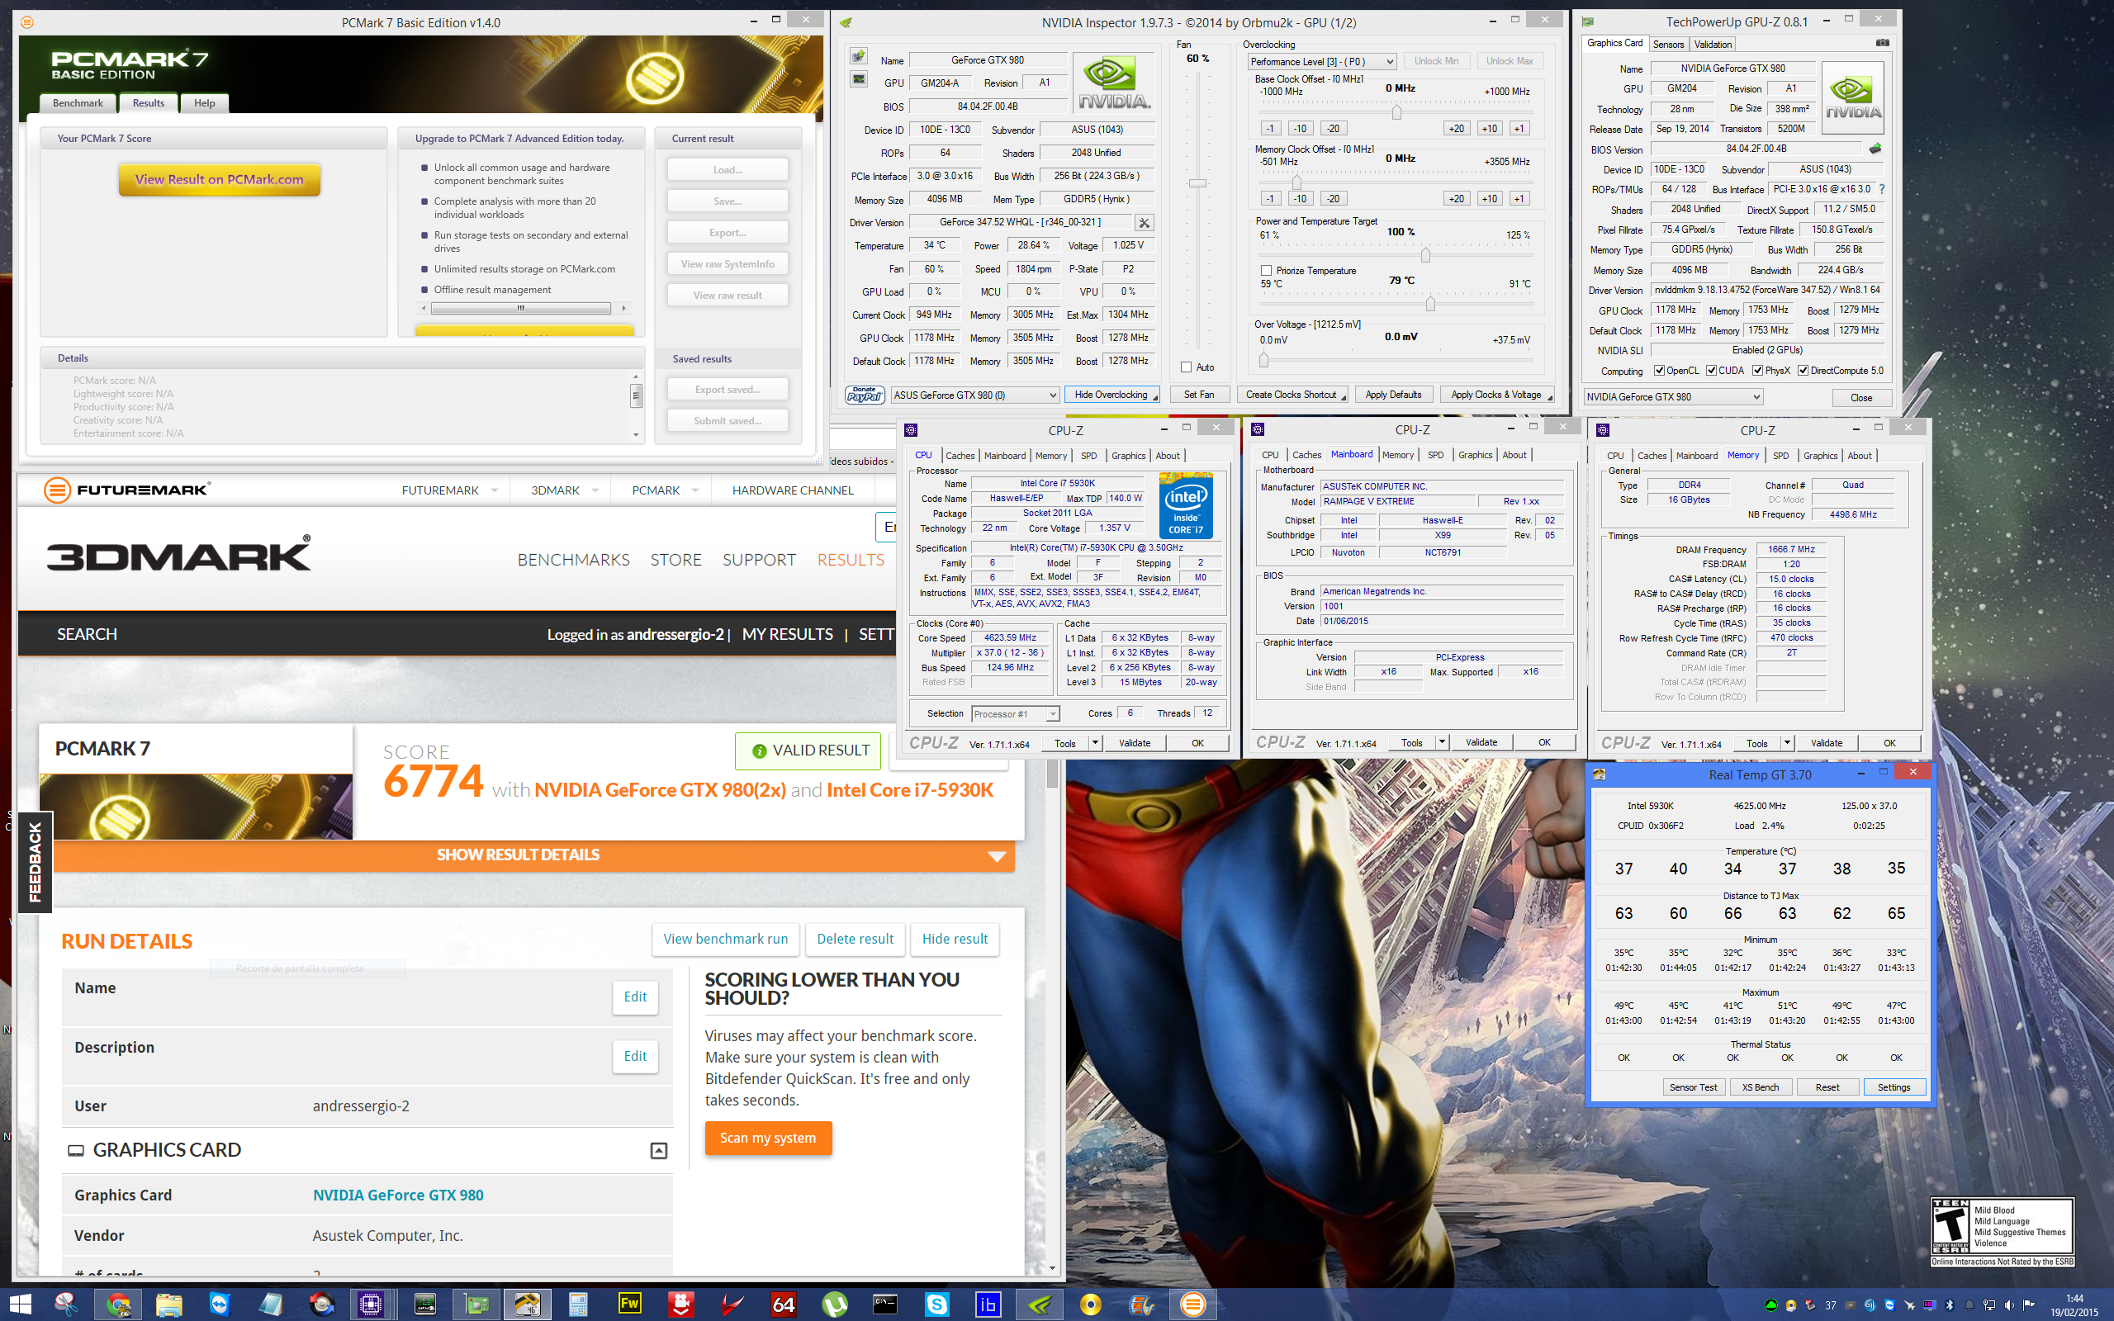Click the BIOS save icon in GPU-Z

[x=1875, y=149]
